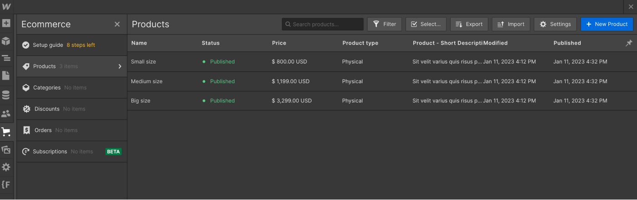Open the Users panel icon
The width and height of the screenshot is (637, 200).
[x=6, y=114]
